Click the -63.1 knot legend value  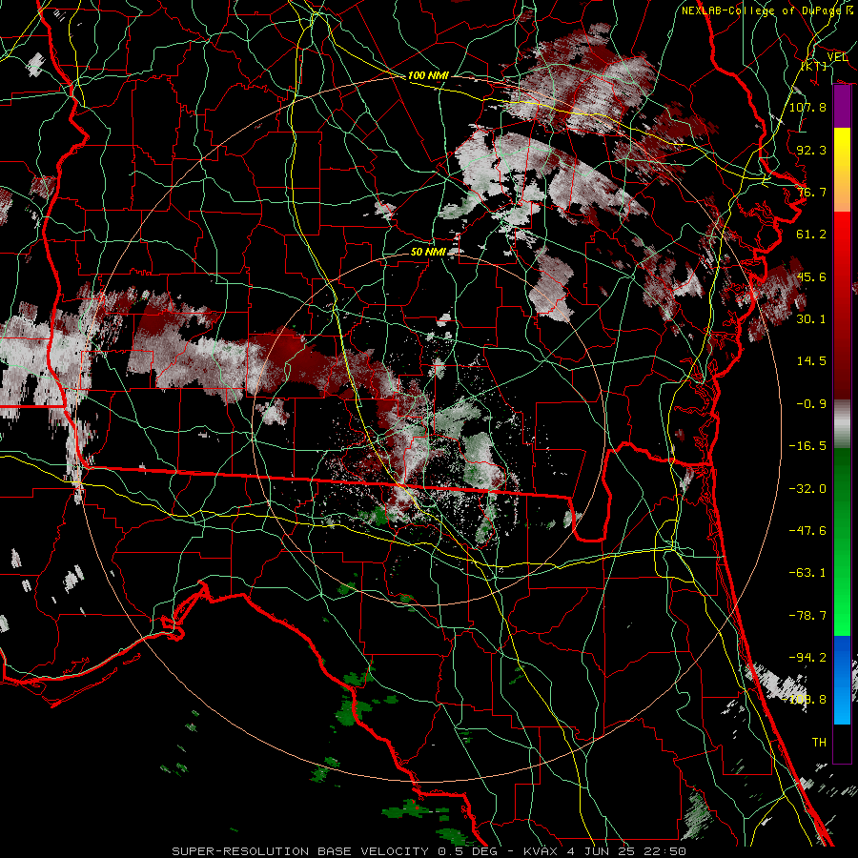[807, 573]
